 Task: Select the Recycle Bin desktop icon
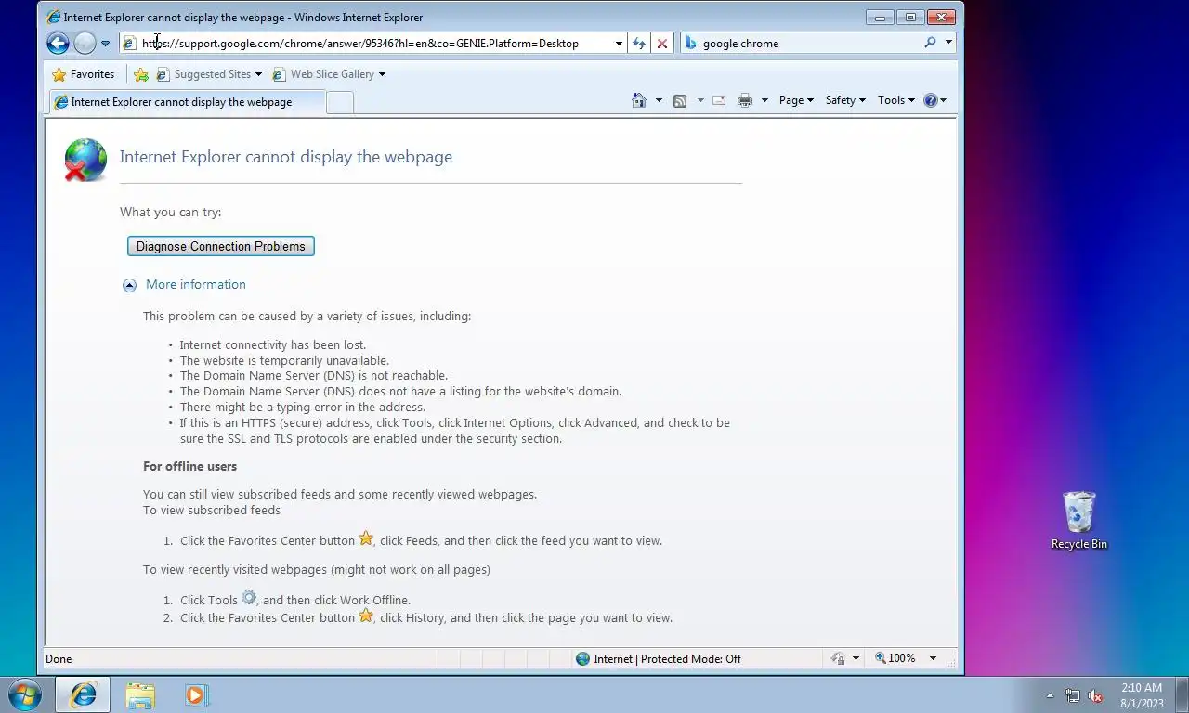1078,521
